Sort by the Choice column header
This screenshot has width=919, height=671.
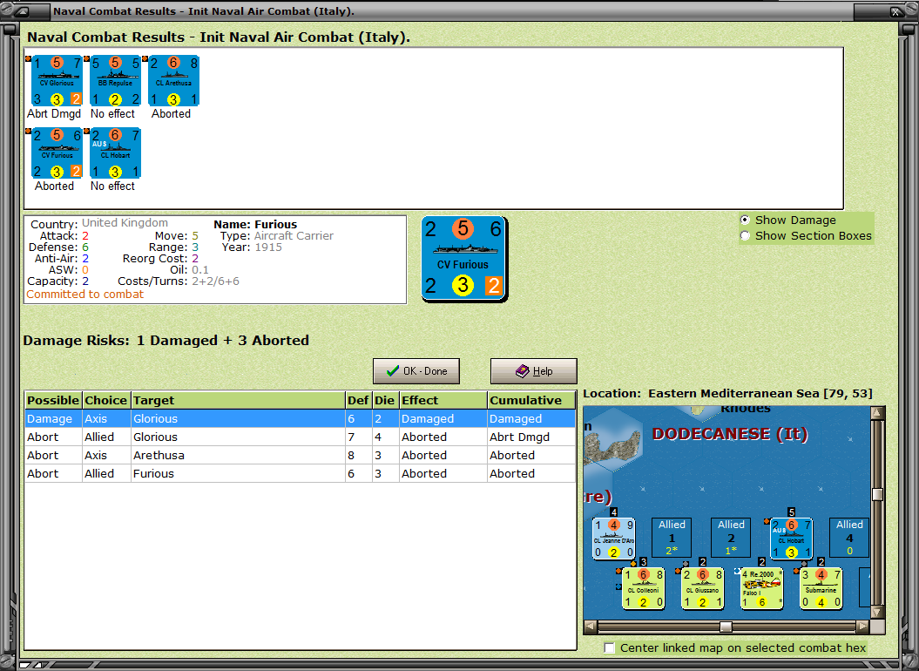point(105,400)
